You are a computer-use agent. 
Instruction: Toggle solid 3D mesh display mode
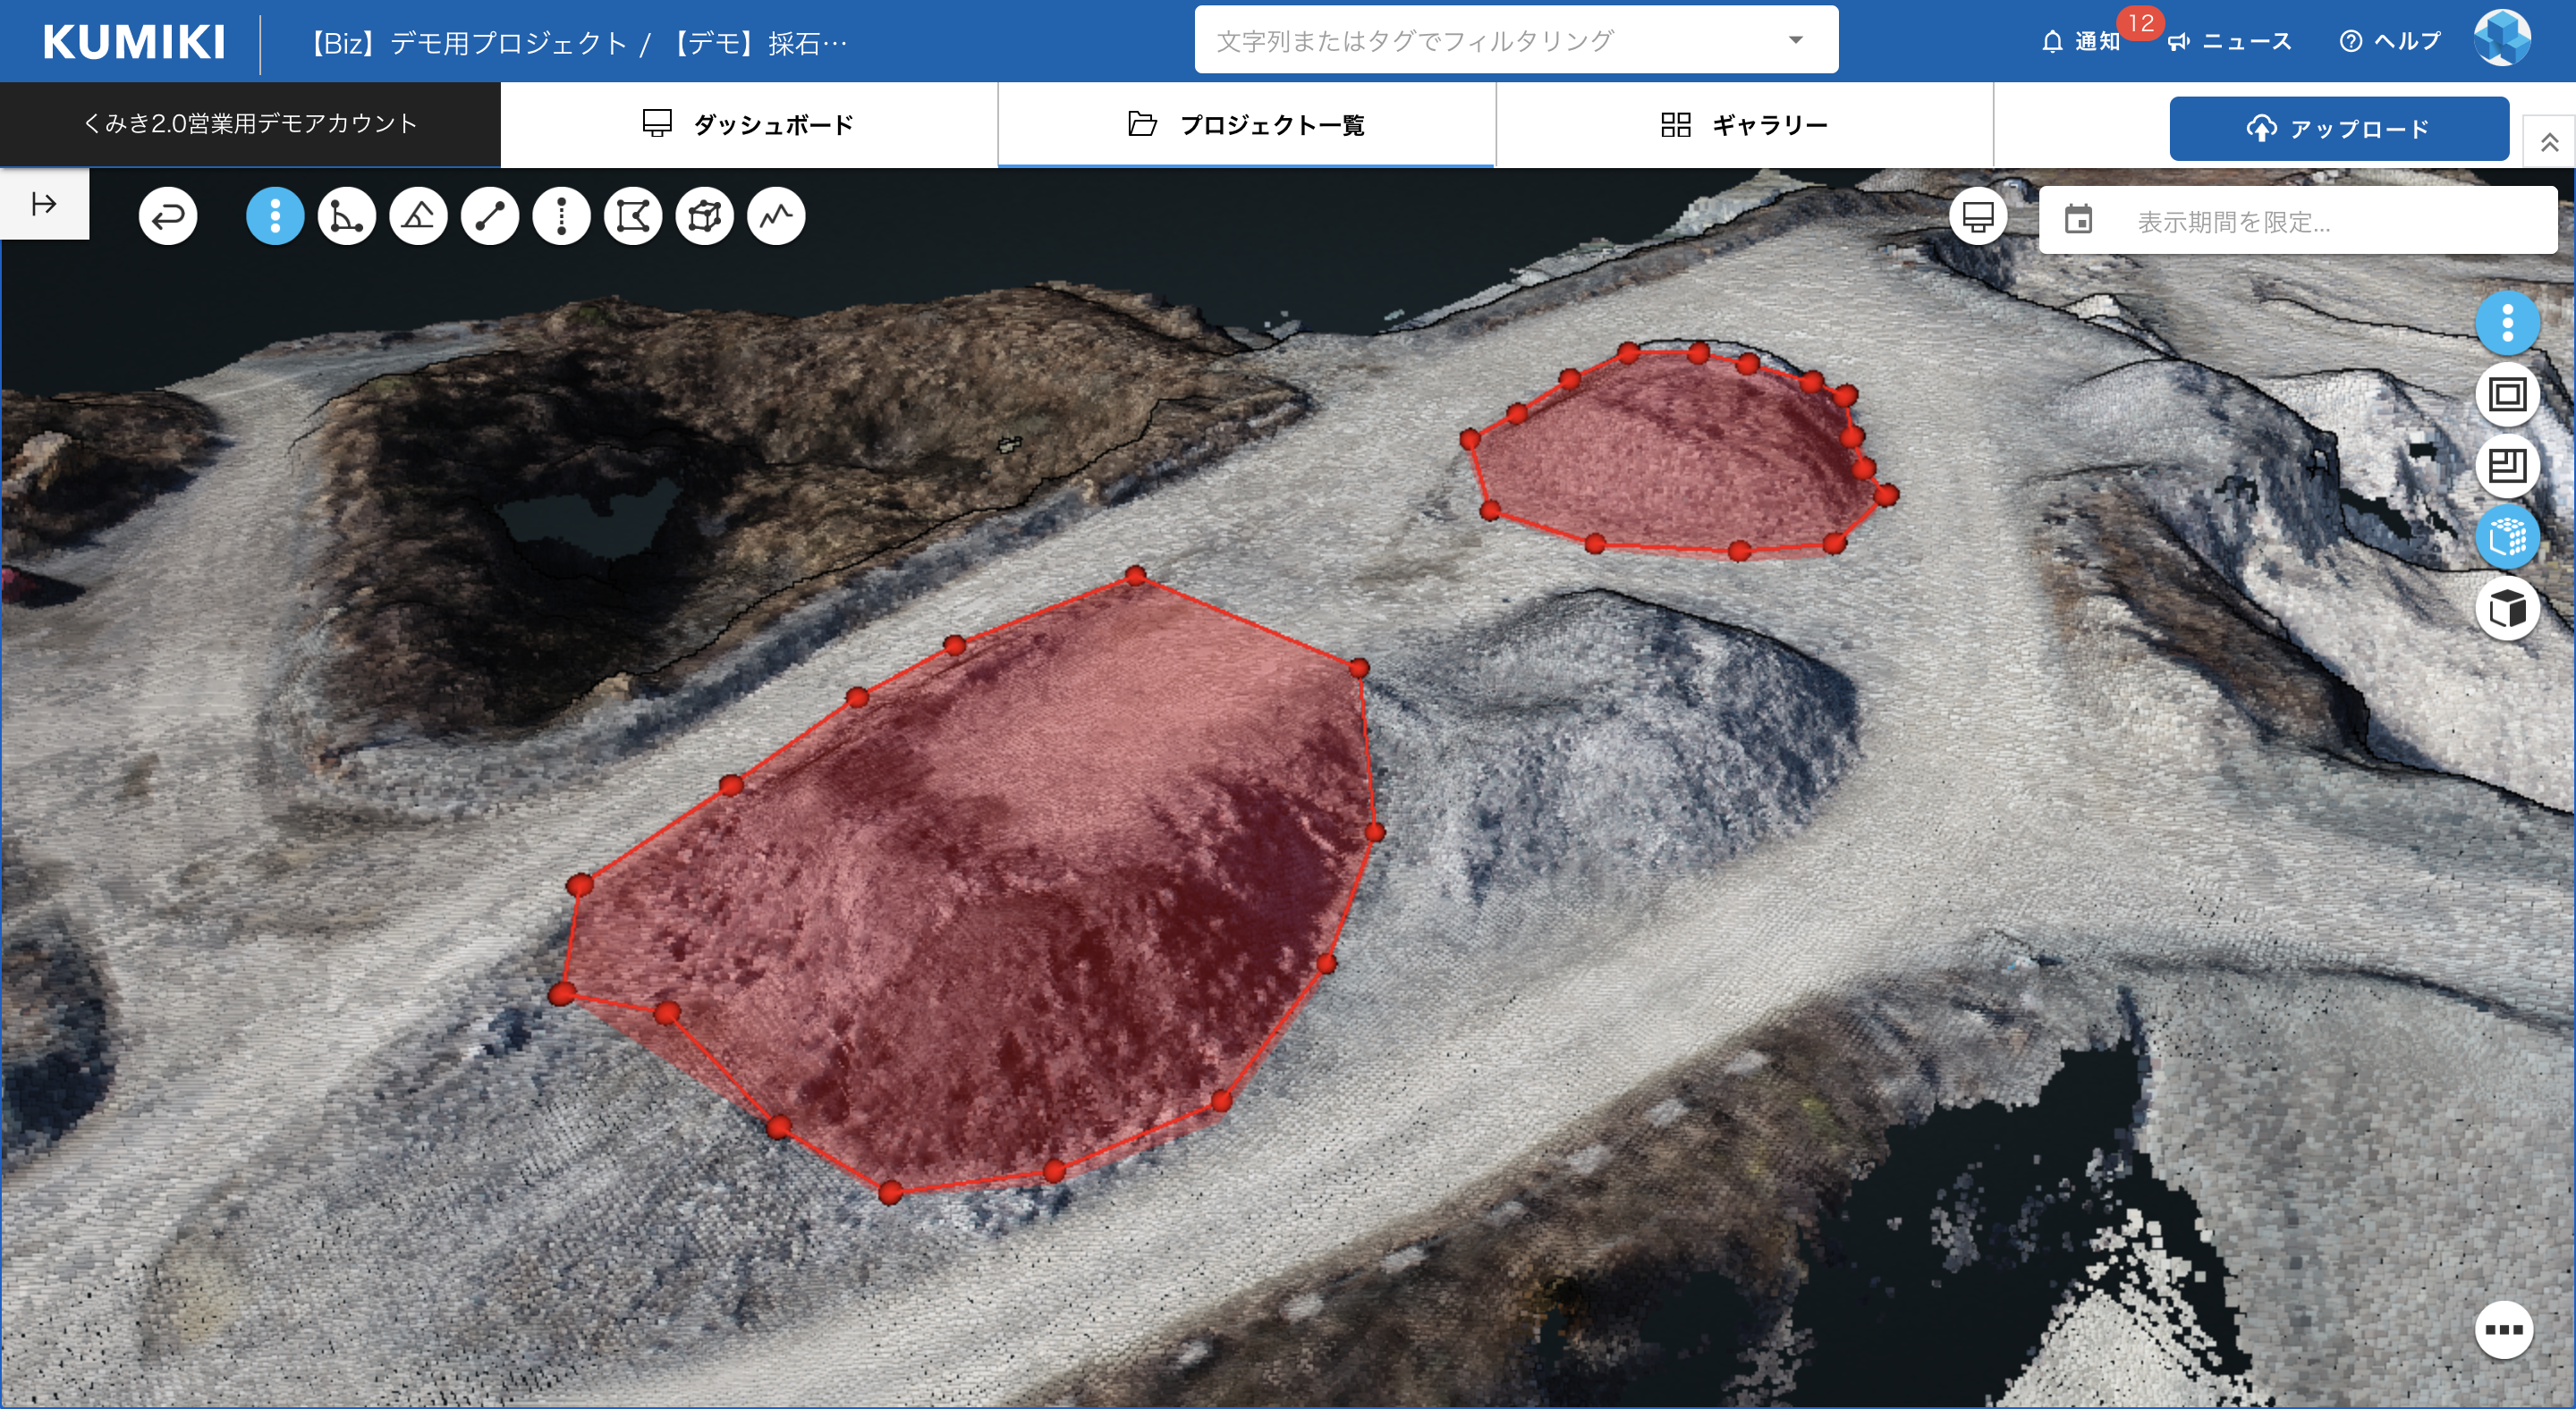[2506, 609]
